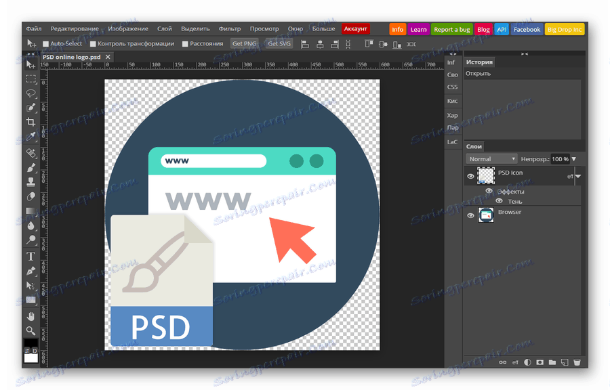Select the Type text tool
Viewport: 610px width, 390px height.
[x=30, y=257]
